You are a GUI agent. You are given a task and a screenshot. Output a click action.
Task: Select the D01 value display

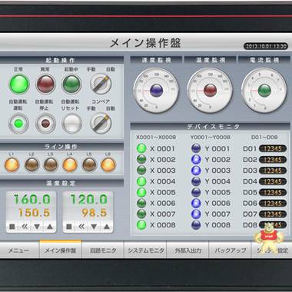click(273, 148)
